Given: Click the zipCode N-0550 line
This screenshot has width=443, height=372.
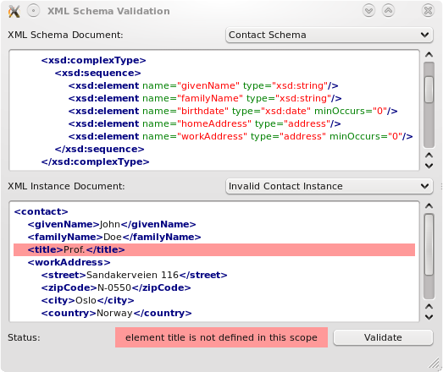Looking at the screenshot, I should [x=116, y=288].
